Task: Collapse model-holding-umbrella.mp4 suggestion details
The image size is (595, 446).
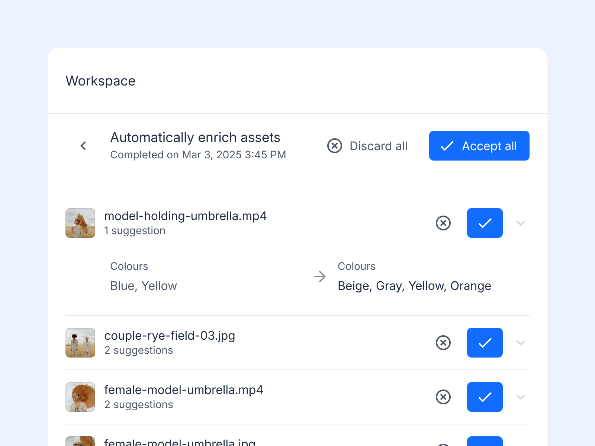Action: 521,223
